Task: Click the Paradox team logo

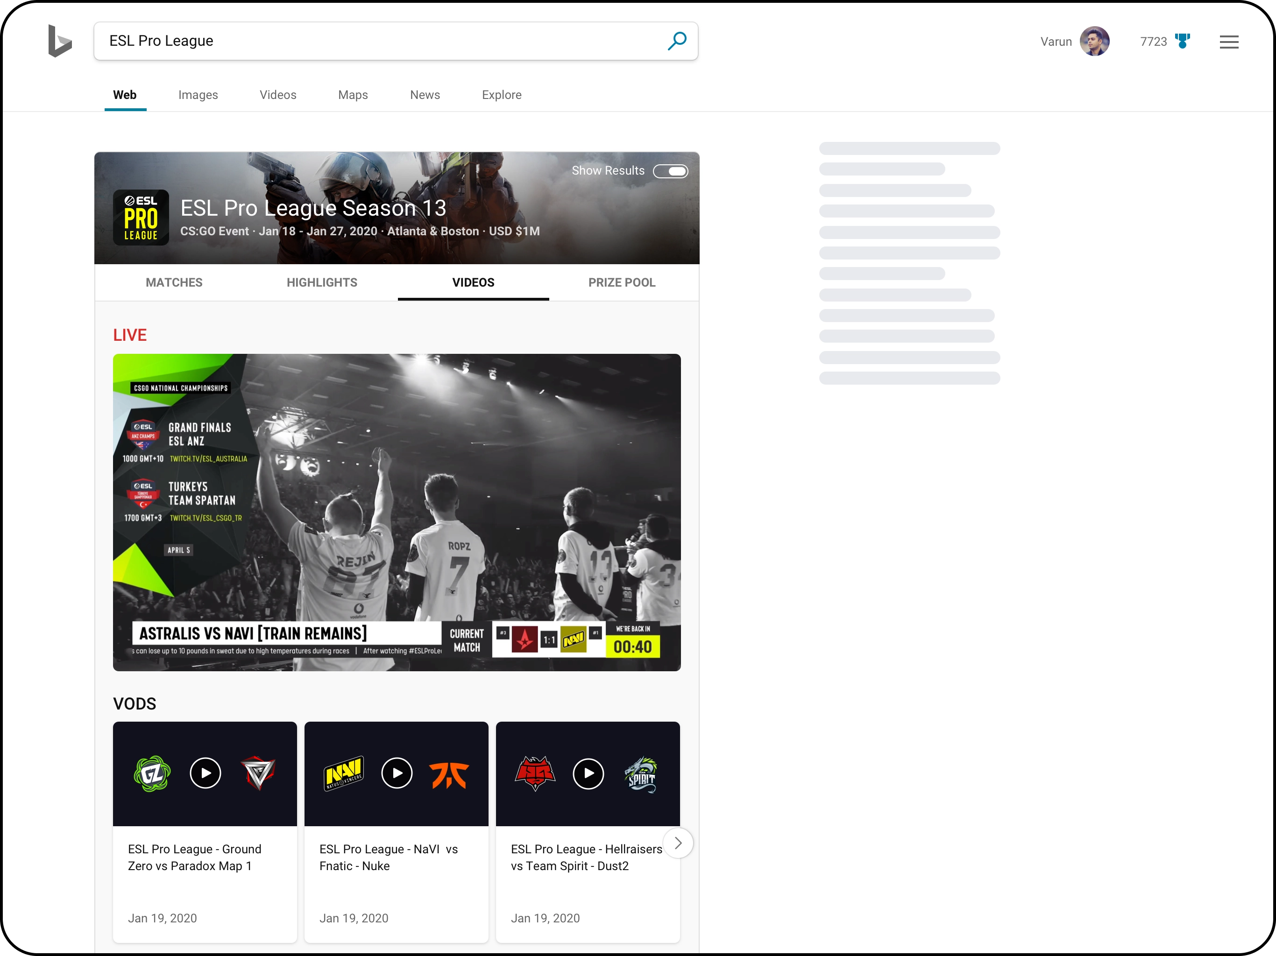Action: point(258,773)
